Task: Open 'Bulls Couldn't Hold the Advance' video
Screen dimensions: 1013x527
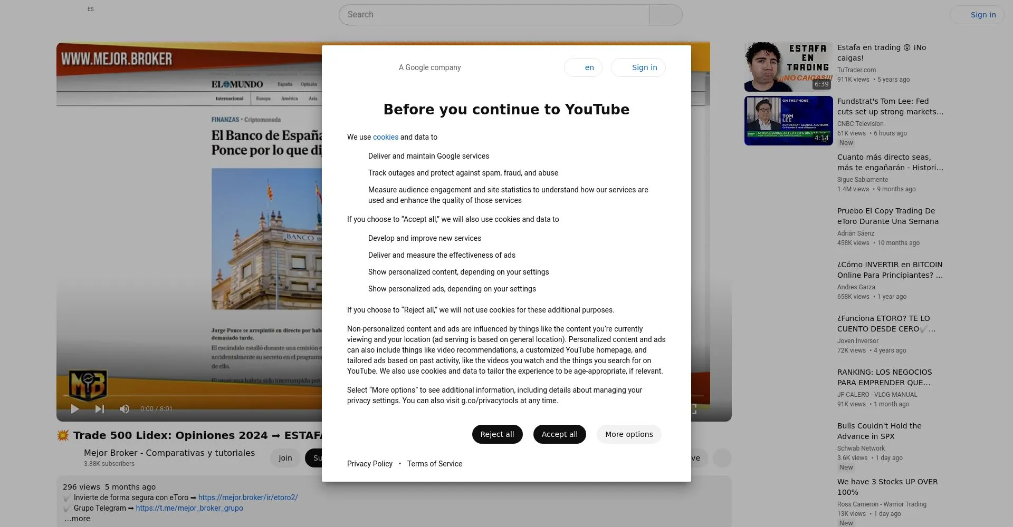Action: click(x=880, y=431)
